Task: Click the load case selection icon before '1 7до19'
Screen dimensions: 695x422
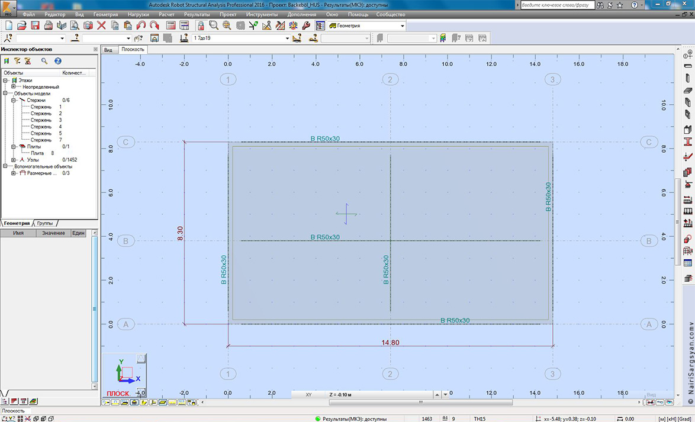Action: tap(184, 38)
